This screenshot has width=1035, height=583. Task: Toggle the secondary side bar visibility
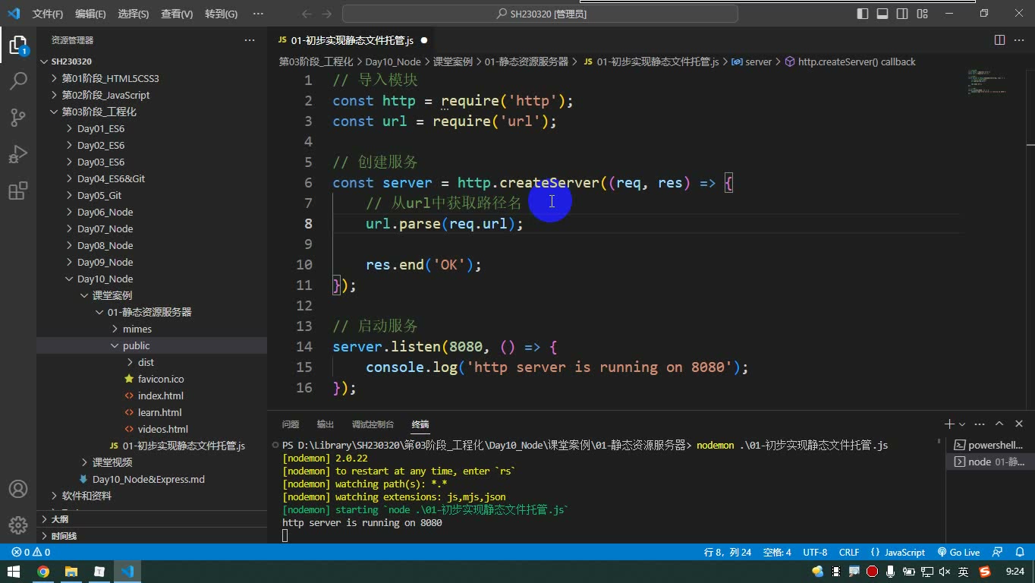tap(902, 14)
